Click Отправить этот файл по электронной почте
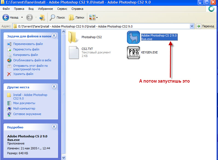This screenshot has width=218, height=160. pyautogui.click(x=30, y=68)
